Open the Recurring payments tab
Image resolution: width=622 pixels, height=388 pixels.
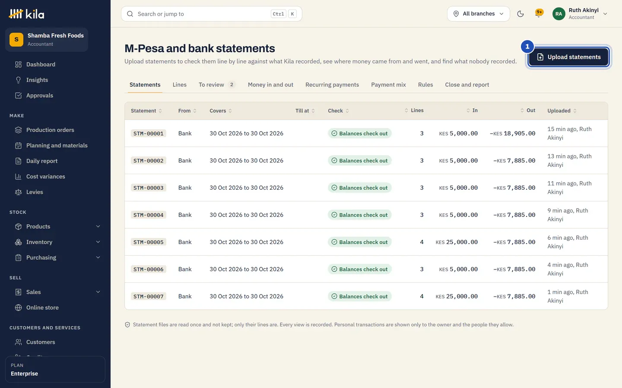[332, 84]
